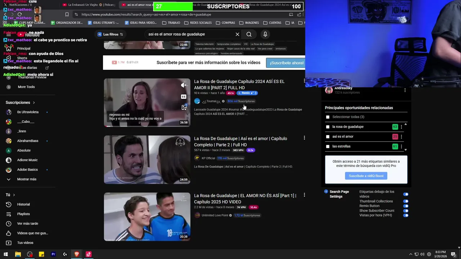Open the 'Los filtros' dropdown
This screenshot has width=461, height=259.
click(111, 34)
